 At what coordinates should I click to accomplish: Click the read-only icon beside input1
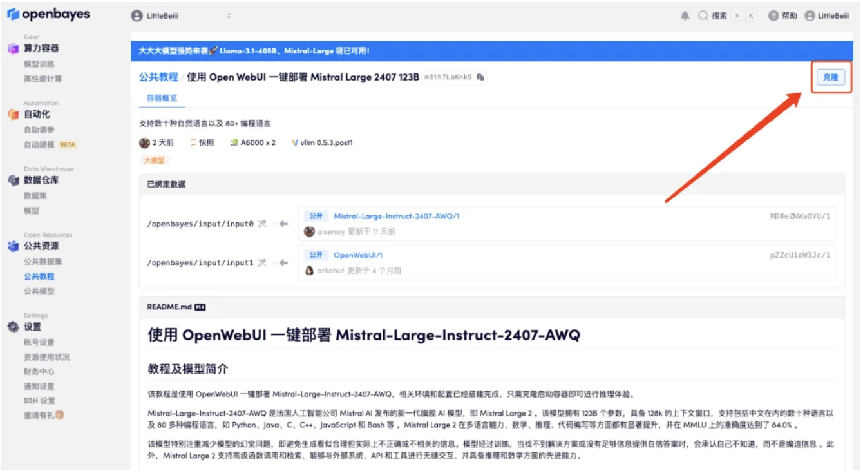pyautogui.click(x=261, y=263)
